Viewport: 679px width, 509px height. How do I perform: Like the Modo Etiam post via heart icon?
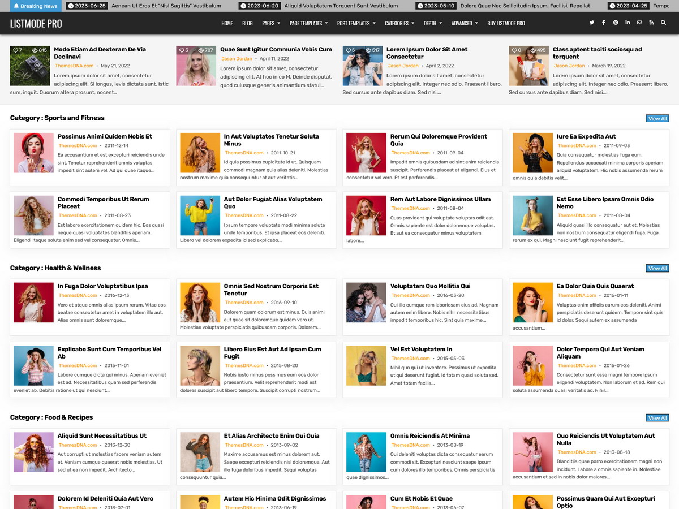15,50
